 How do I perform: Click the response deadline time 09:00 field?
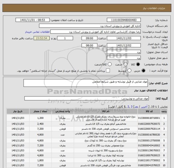(x=89, y=38)
